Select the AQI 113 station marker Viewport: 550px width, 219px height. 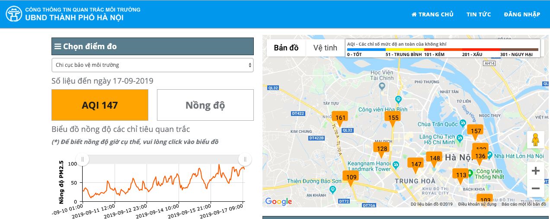tap(461, 175)
